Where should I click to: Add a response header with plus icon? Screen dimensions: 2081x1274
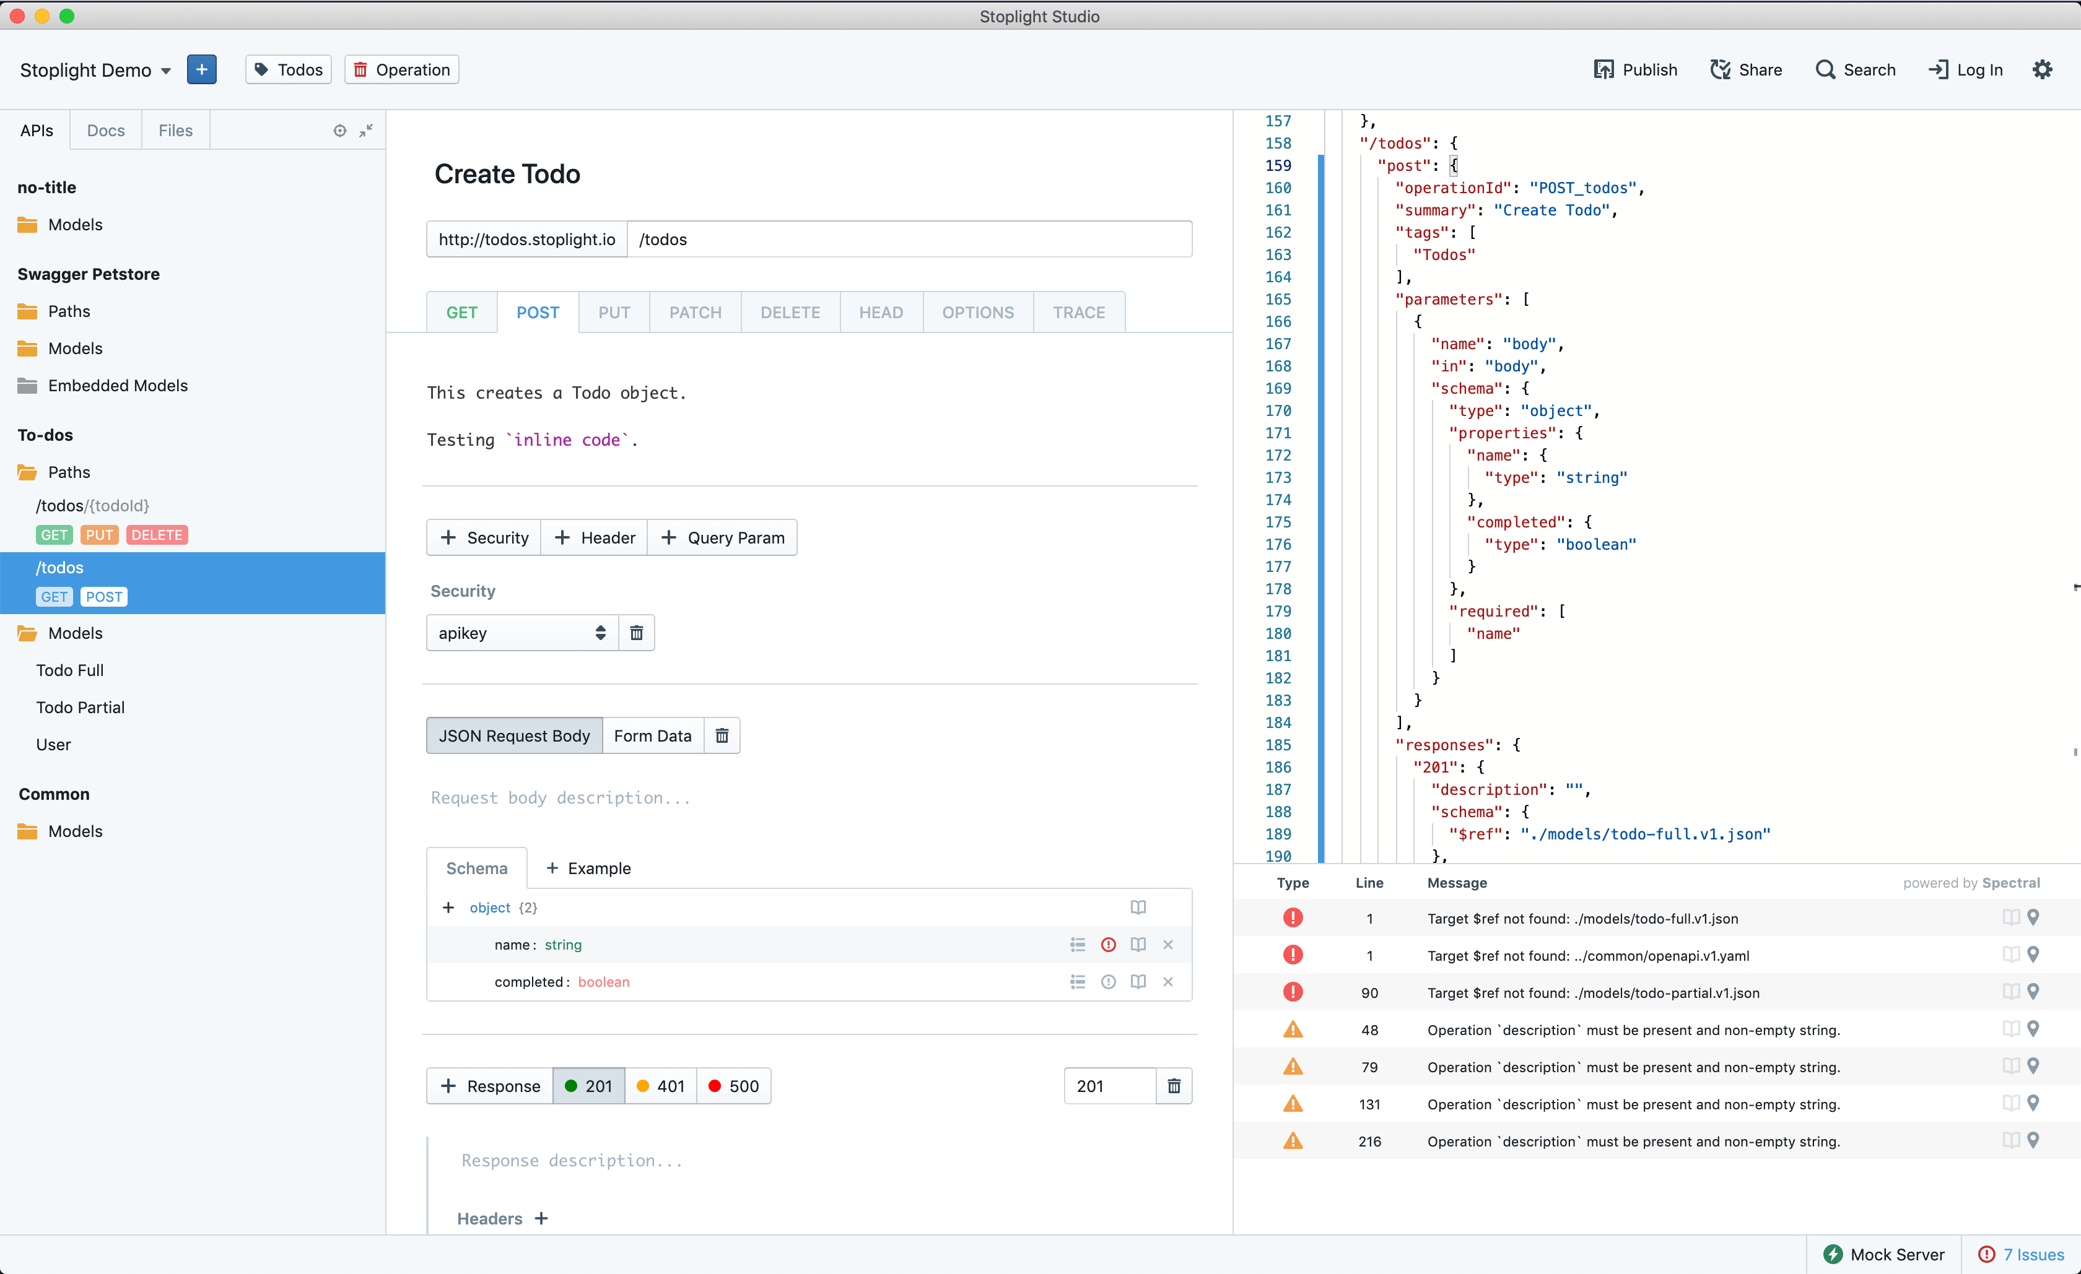(x=541, y=1218)
